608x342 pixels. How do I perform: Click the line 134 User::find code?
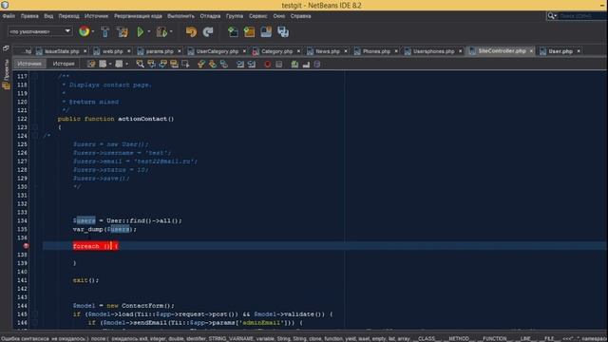[x=127, y=220]
